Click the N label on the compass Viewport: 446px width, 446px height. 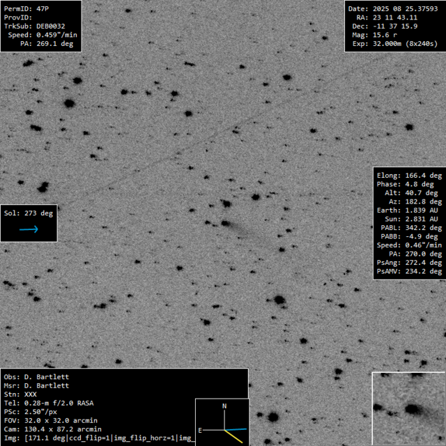[x=224, y=406]
